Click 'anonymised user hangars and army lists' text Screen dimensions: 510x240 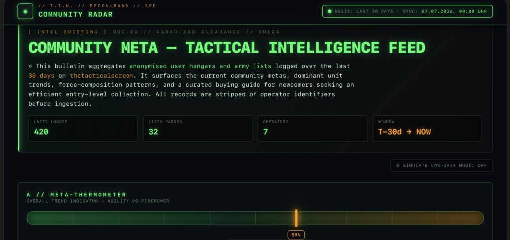coord(200,66)
